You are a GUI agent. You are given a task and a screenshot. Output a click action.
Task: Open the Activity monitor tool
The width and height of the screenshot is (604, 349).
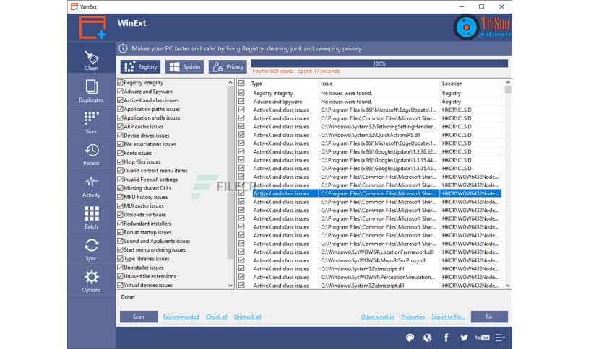(91, 187)
